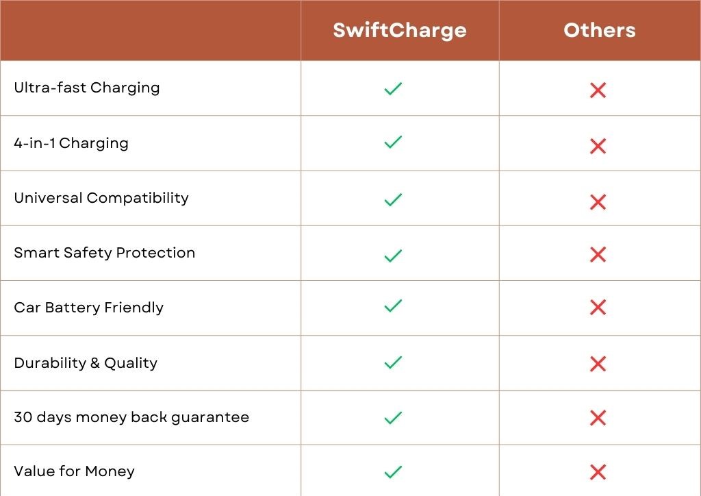Click the checkmark for 30 days money back guarantee
This screenshot has height=496, width=701.
click(393, 418)
